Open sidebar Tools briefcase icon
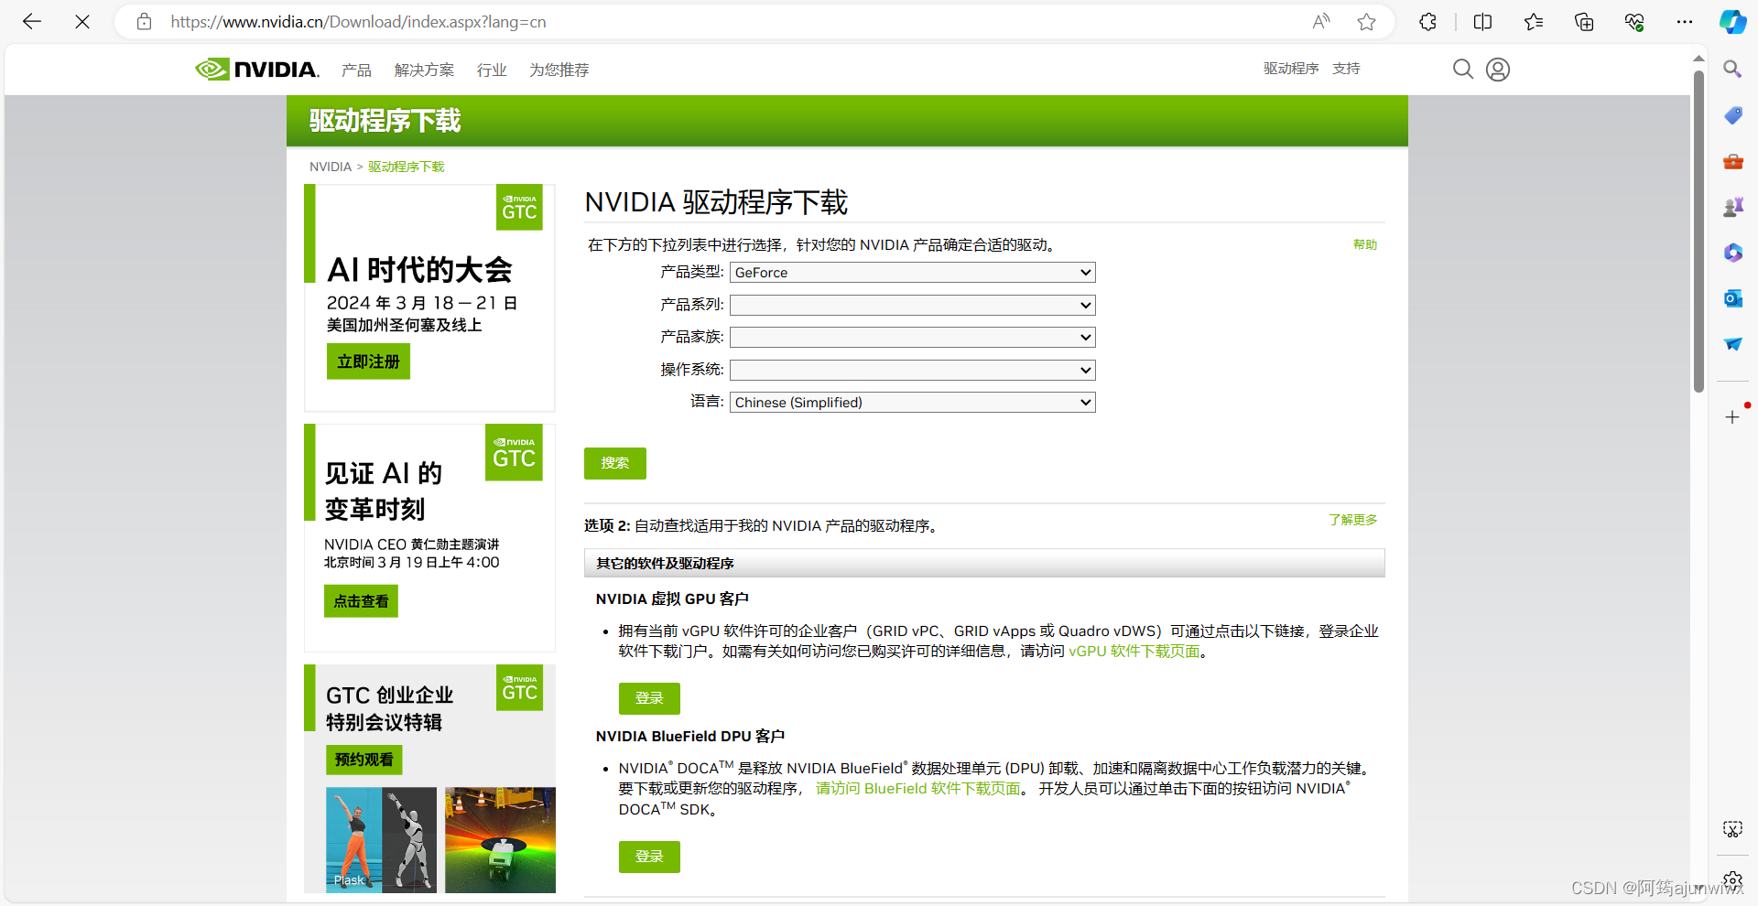 pyautogui.click(x=1732, y=161)
